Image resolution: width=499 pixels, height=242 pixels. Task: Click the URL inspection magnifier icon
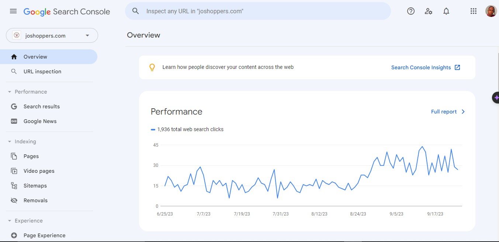pos(14,71)
